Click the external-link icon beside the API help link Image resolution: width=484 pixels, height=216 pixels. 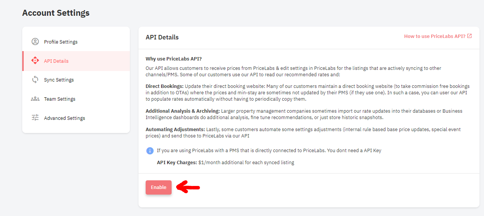(x=469, y=36)
